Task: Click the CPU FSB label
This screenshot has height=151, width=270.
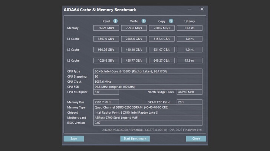Action: point(73,87)
